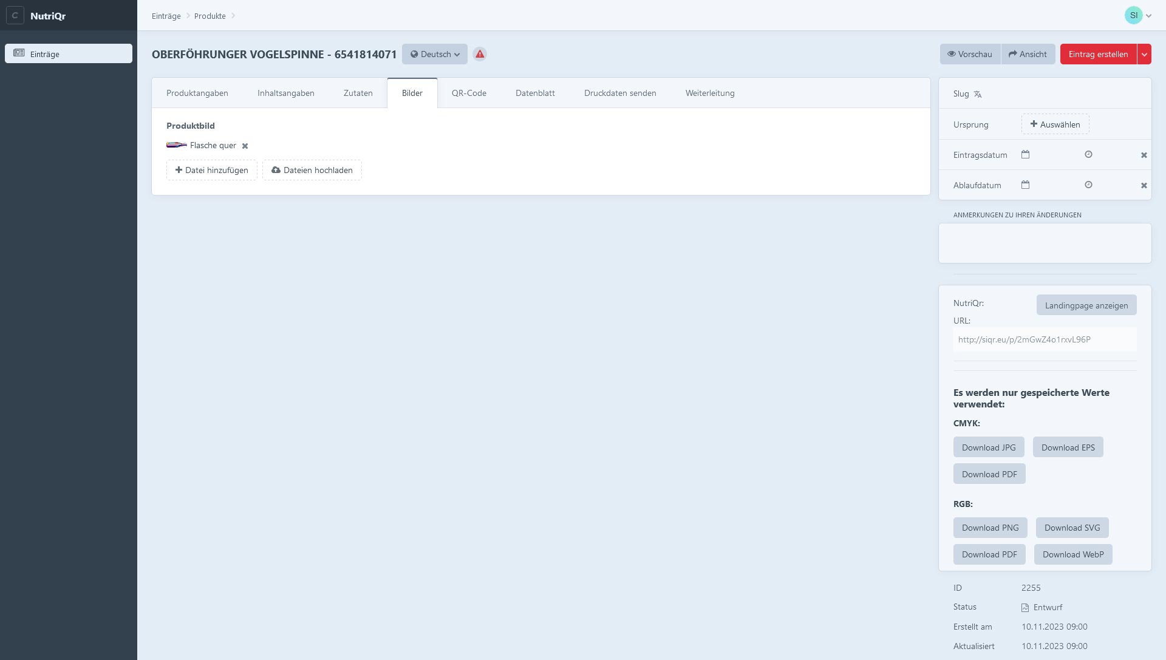Clear the Eintragsdatum with the X icon
This screenshot has width=1166, height=660.
point(1144,155)
